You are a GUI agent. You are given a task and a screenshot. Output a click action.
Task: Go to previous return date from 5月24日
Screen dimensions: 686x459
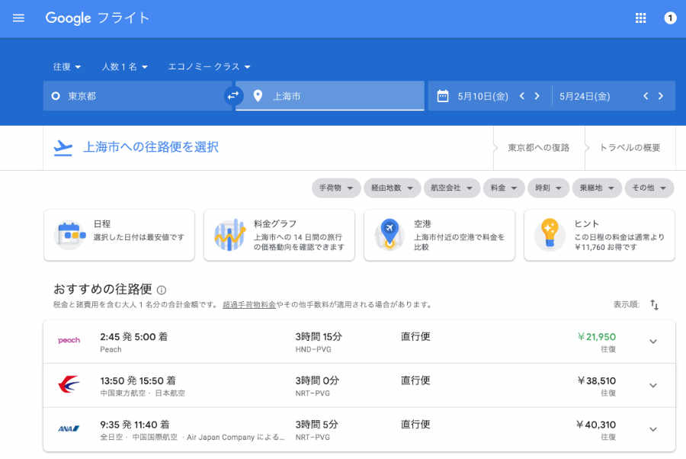click(646, 96)
